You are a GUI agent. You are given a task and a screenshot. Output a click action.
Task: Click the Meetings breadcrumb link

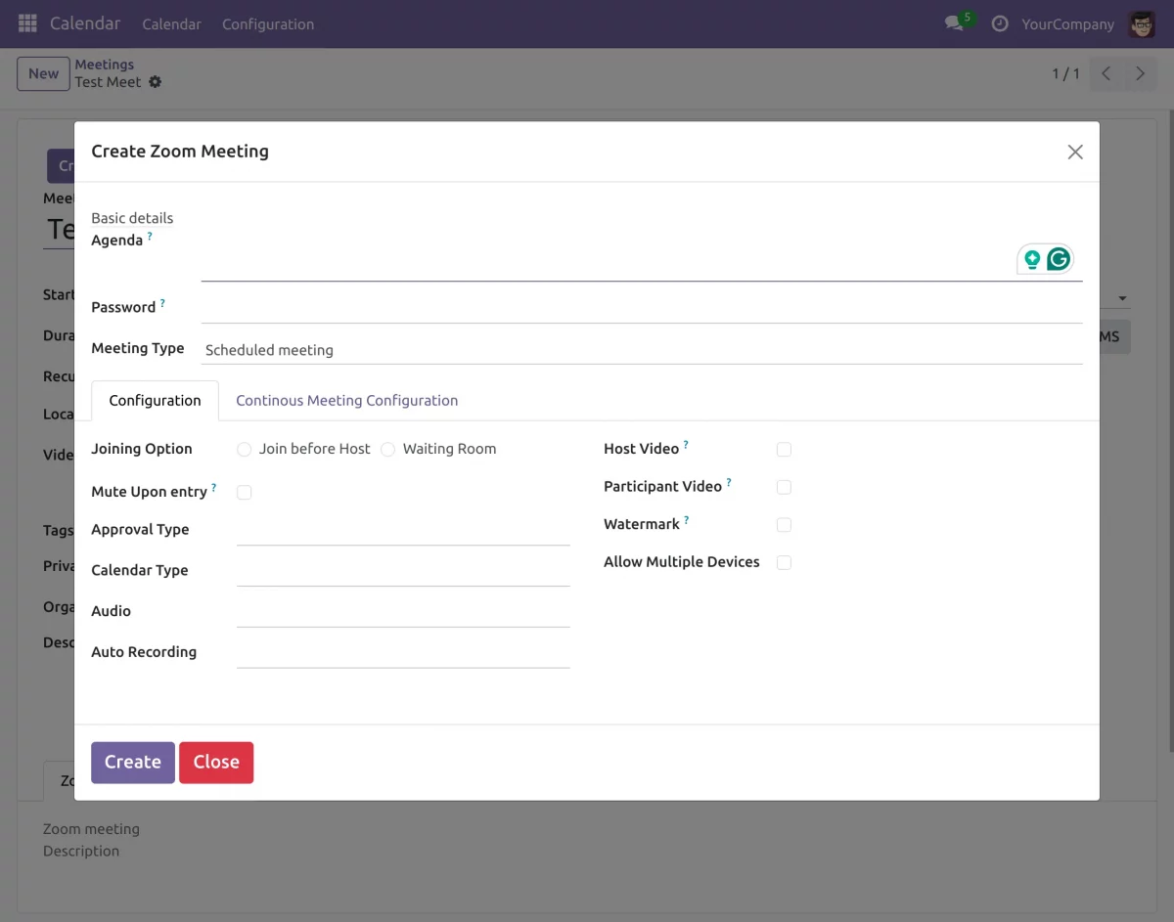click(105, 64)
